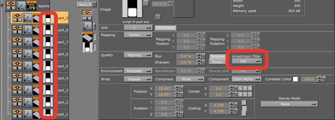Screen dimensions: 335x120
Task: Click the Rectangle geometry icon on part_8
Action: click(x=36, y=30)
